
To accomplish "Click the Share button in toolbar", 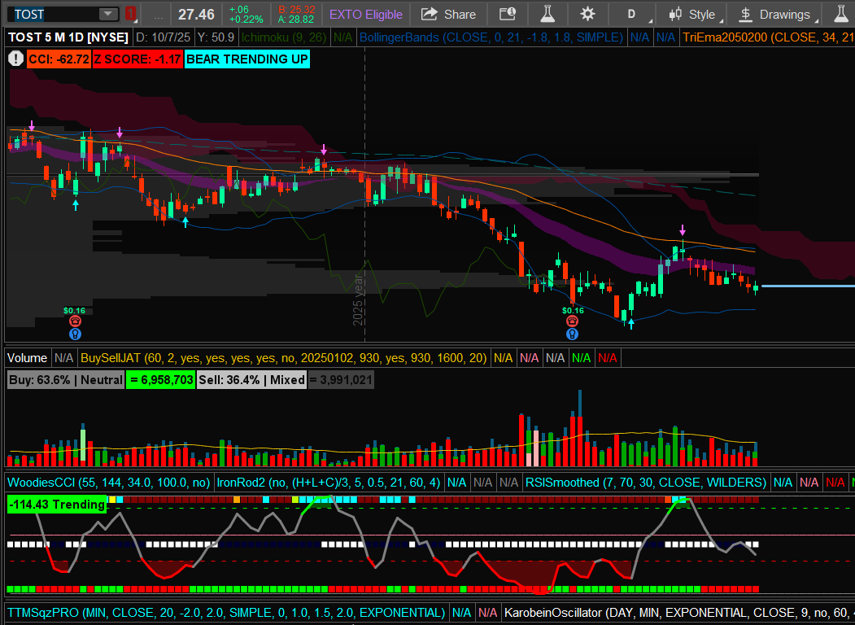I will [449, 14].
